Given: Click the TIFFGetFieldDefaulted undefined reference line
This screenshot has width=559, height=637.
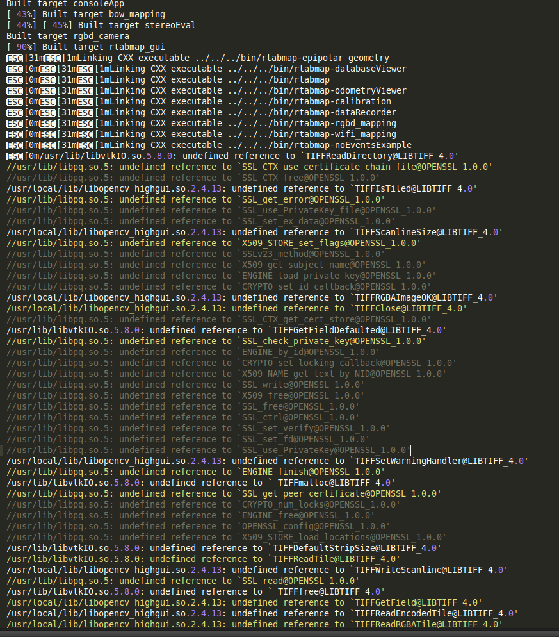Looking at the screenshot, I should [x=226, y=330].
